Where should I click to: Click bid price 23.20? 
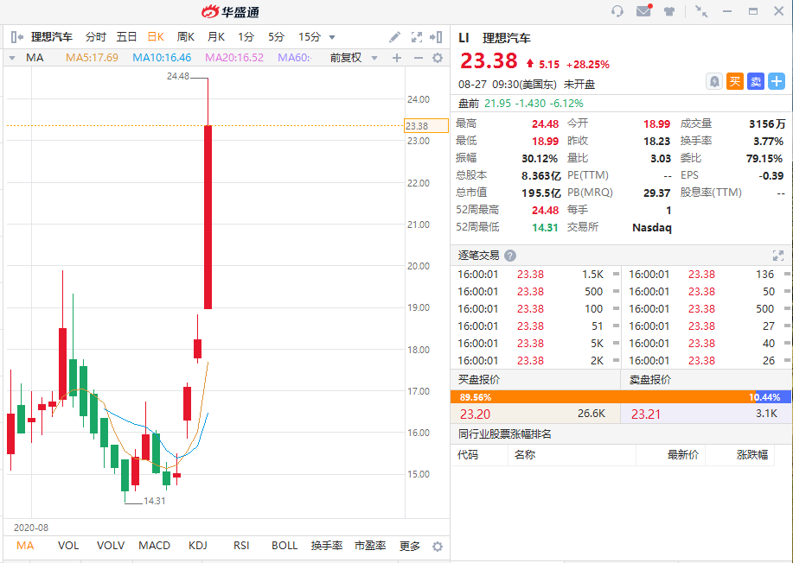pos(475,414)
